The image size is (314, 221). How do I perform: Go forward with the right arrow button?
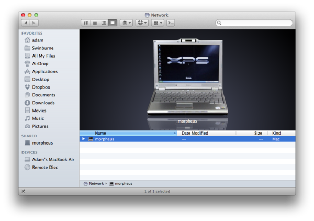[34, 23]
